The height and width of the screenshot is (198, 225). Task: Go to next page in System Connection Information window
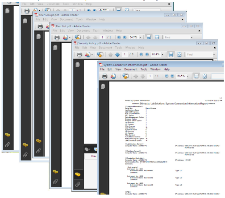tap(142, 76)
